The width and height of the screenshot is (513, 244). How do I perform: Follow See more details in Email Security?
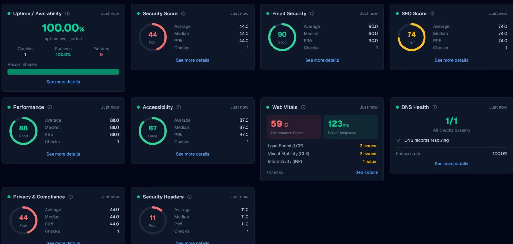click(322, 60)
